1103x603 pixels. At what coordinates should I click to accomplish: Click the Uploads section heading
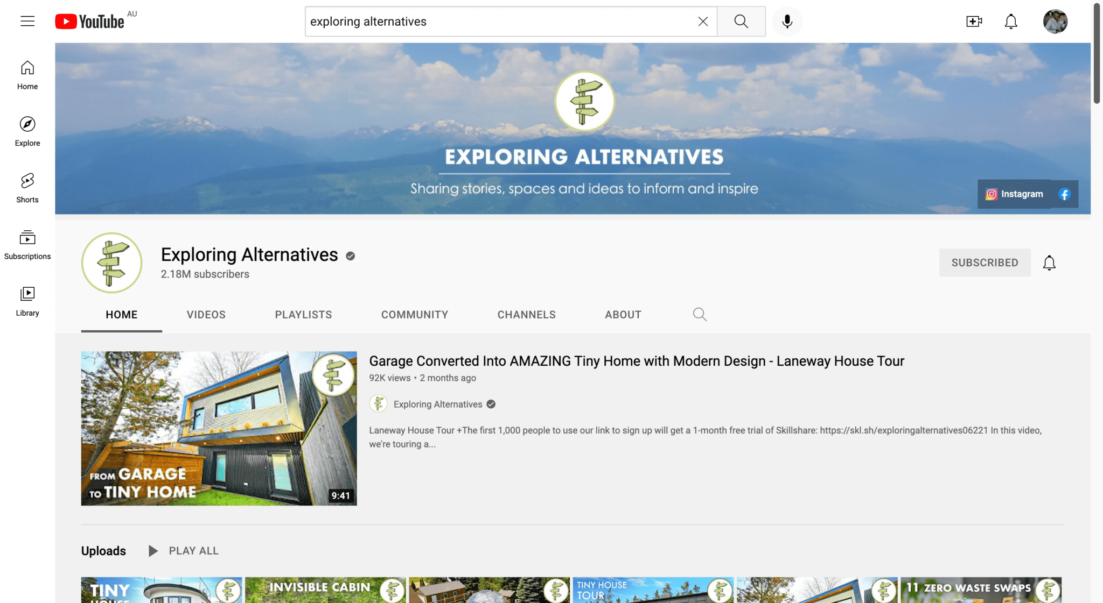[x=103, y=551]
